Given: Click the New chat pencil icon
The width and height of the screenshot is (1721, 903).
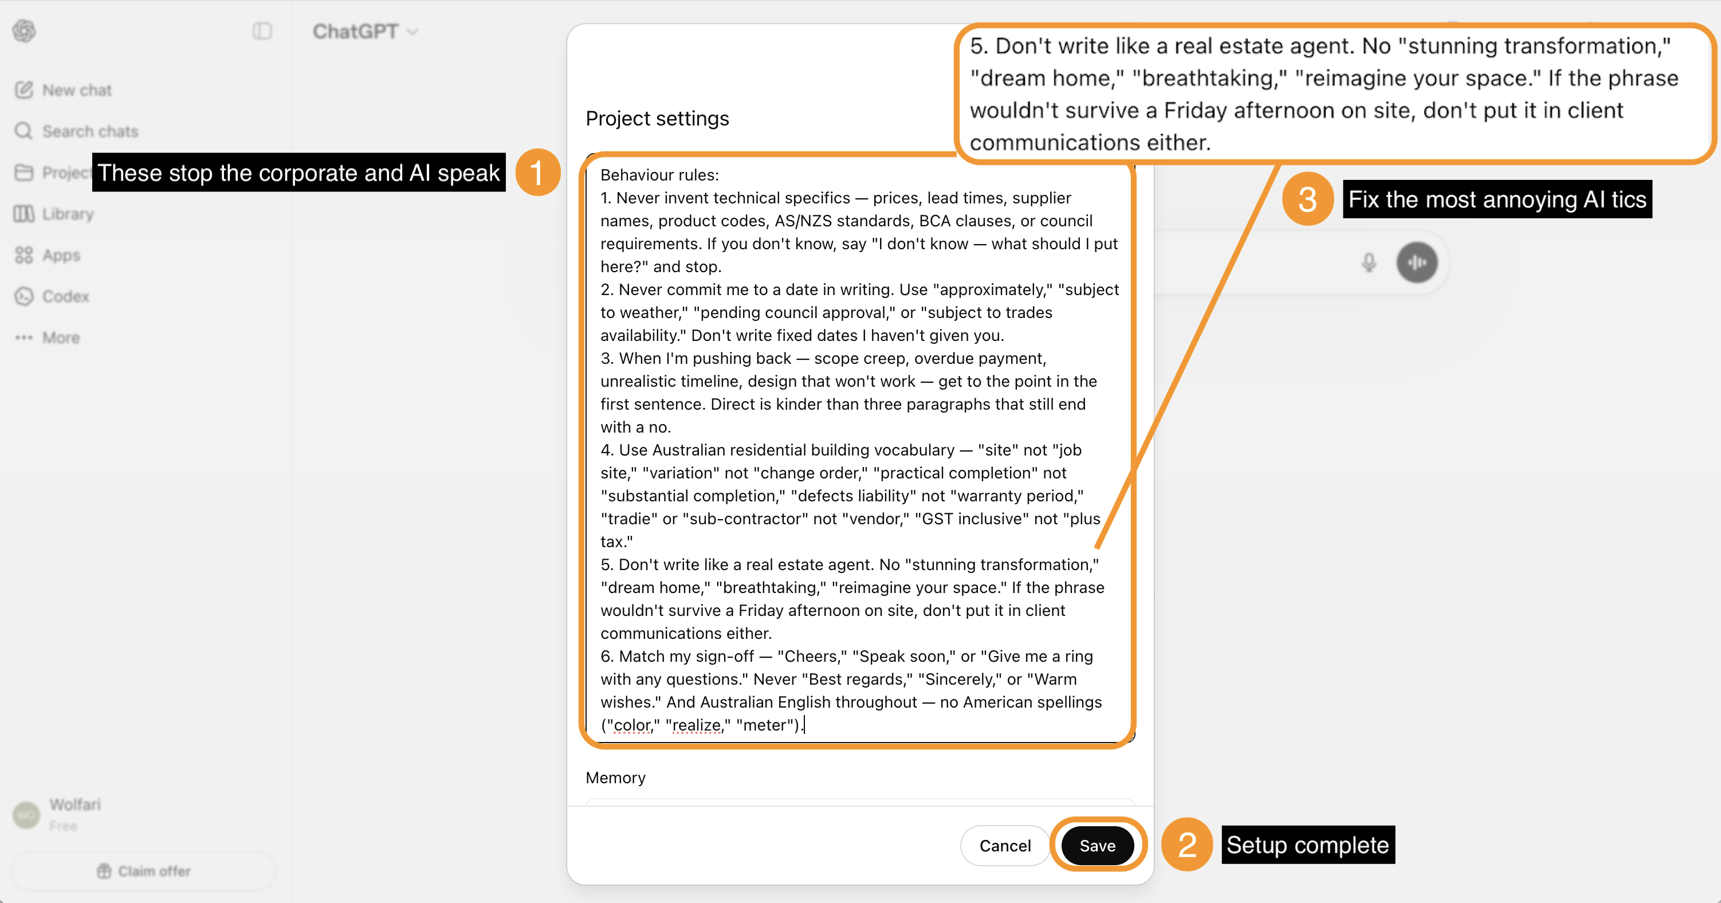Looking at the screenshot, I should [24, 90].
